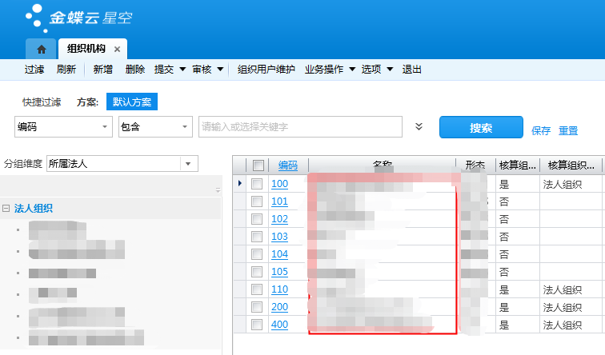Click the keyword search input field
This screenshot has height=355, width=605.
(x=300, y=127)
